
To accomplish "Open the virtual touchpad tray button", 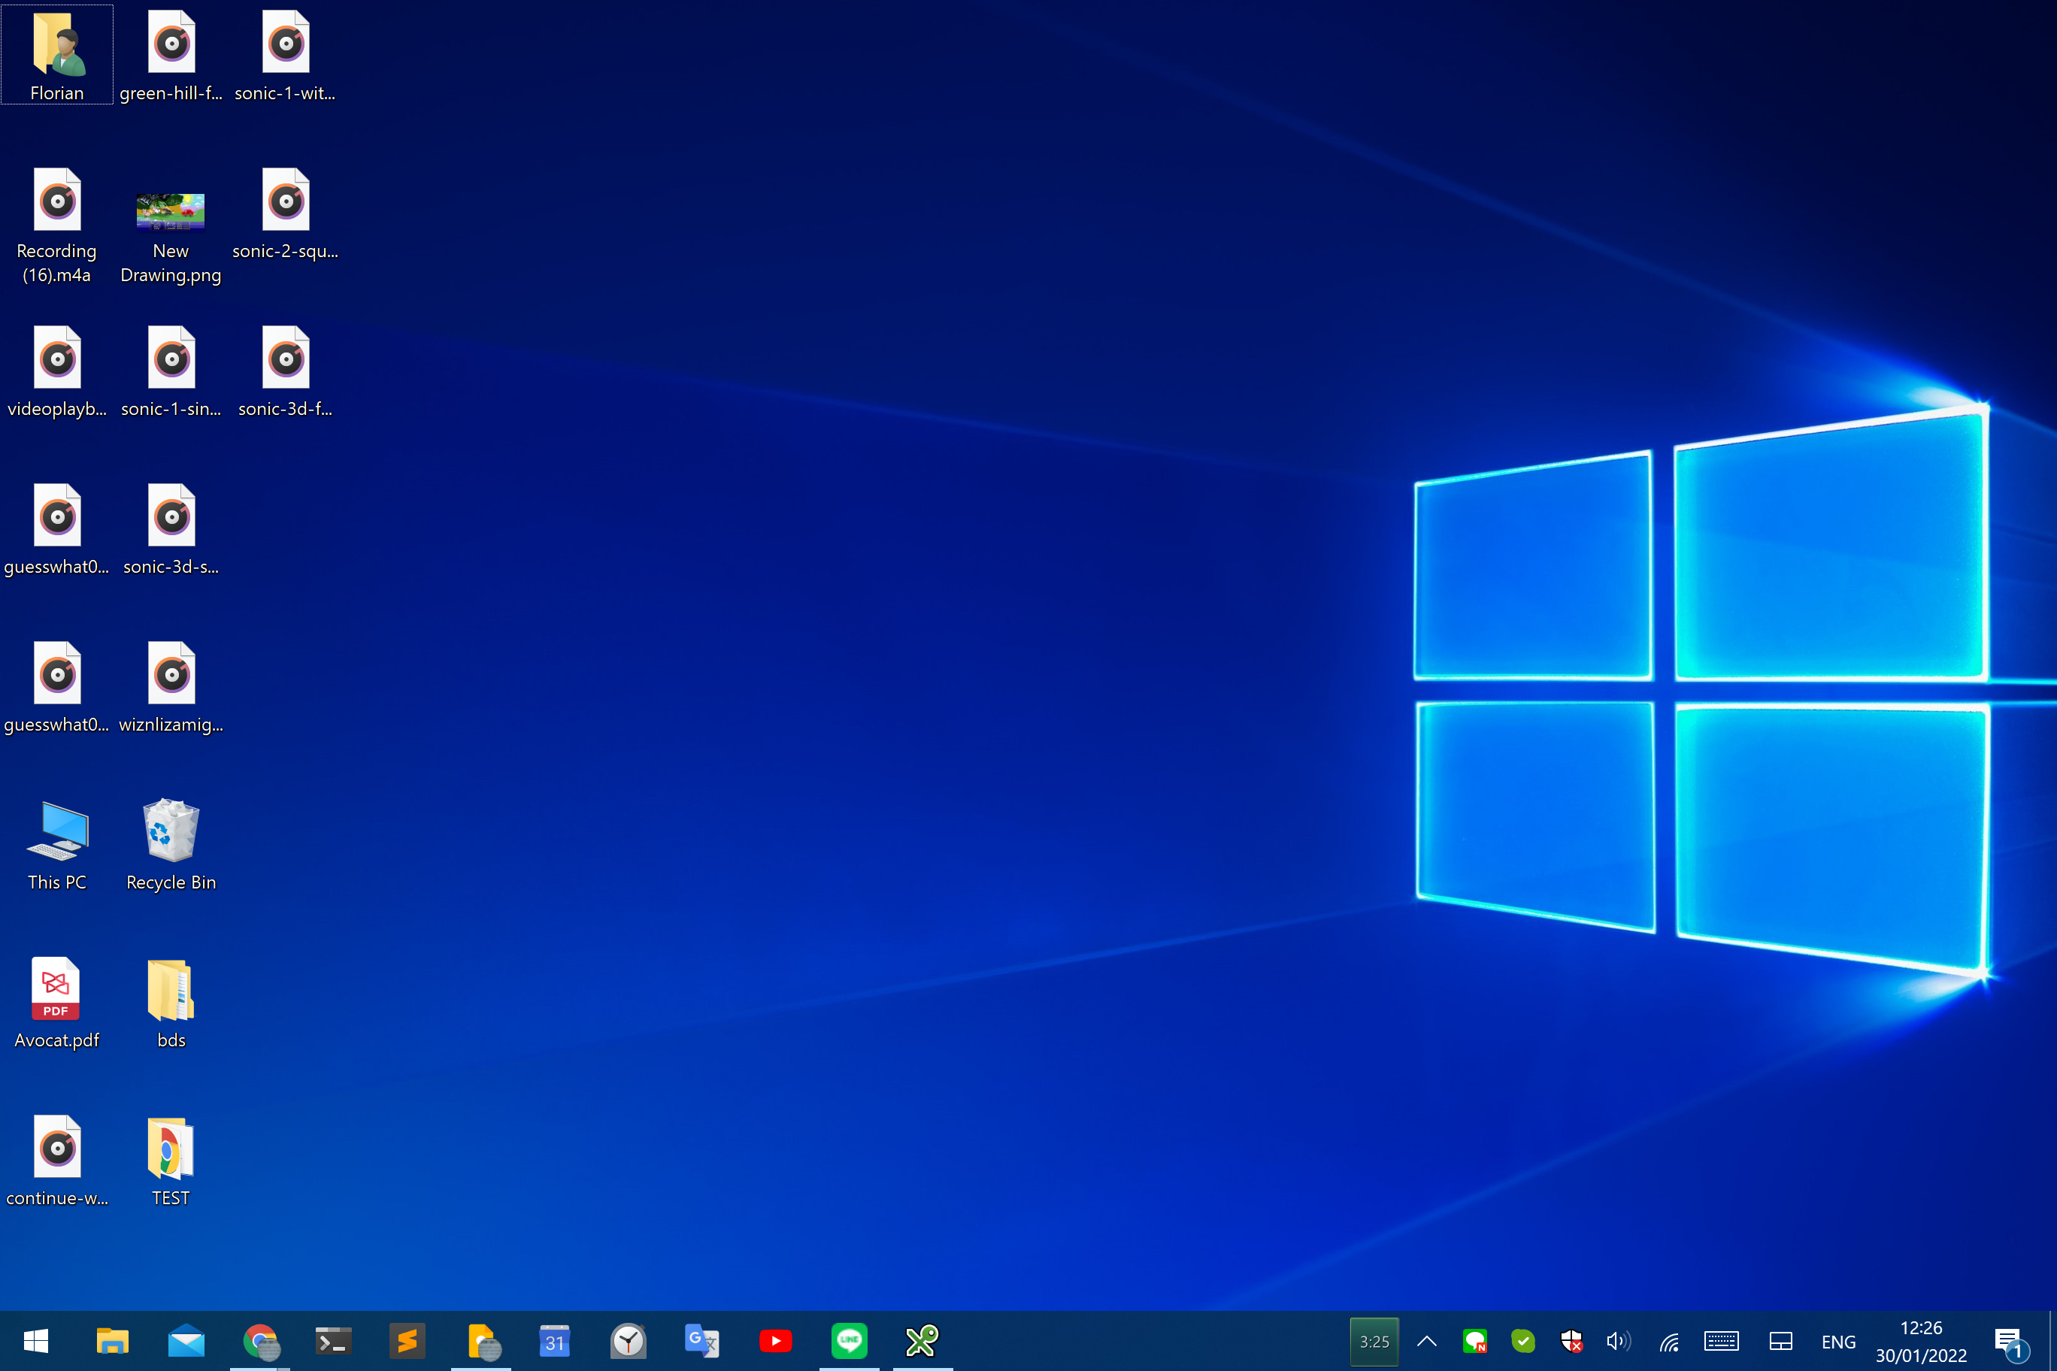I will (x=1780, y=1341).
